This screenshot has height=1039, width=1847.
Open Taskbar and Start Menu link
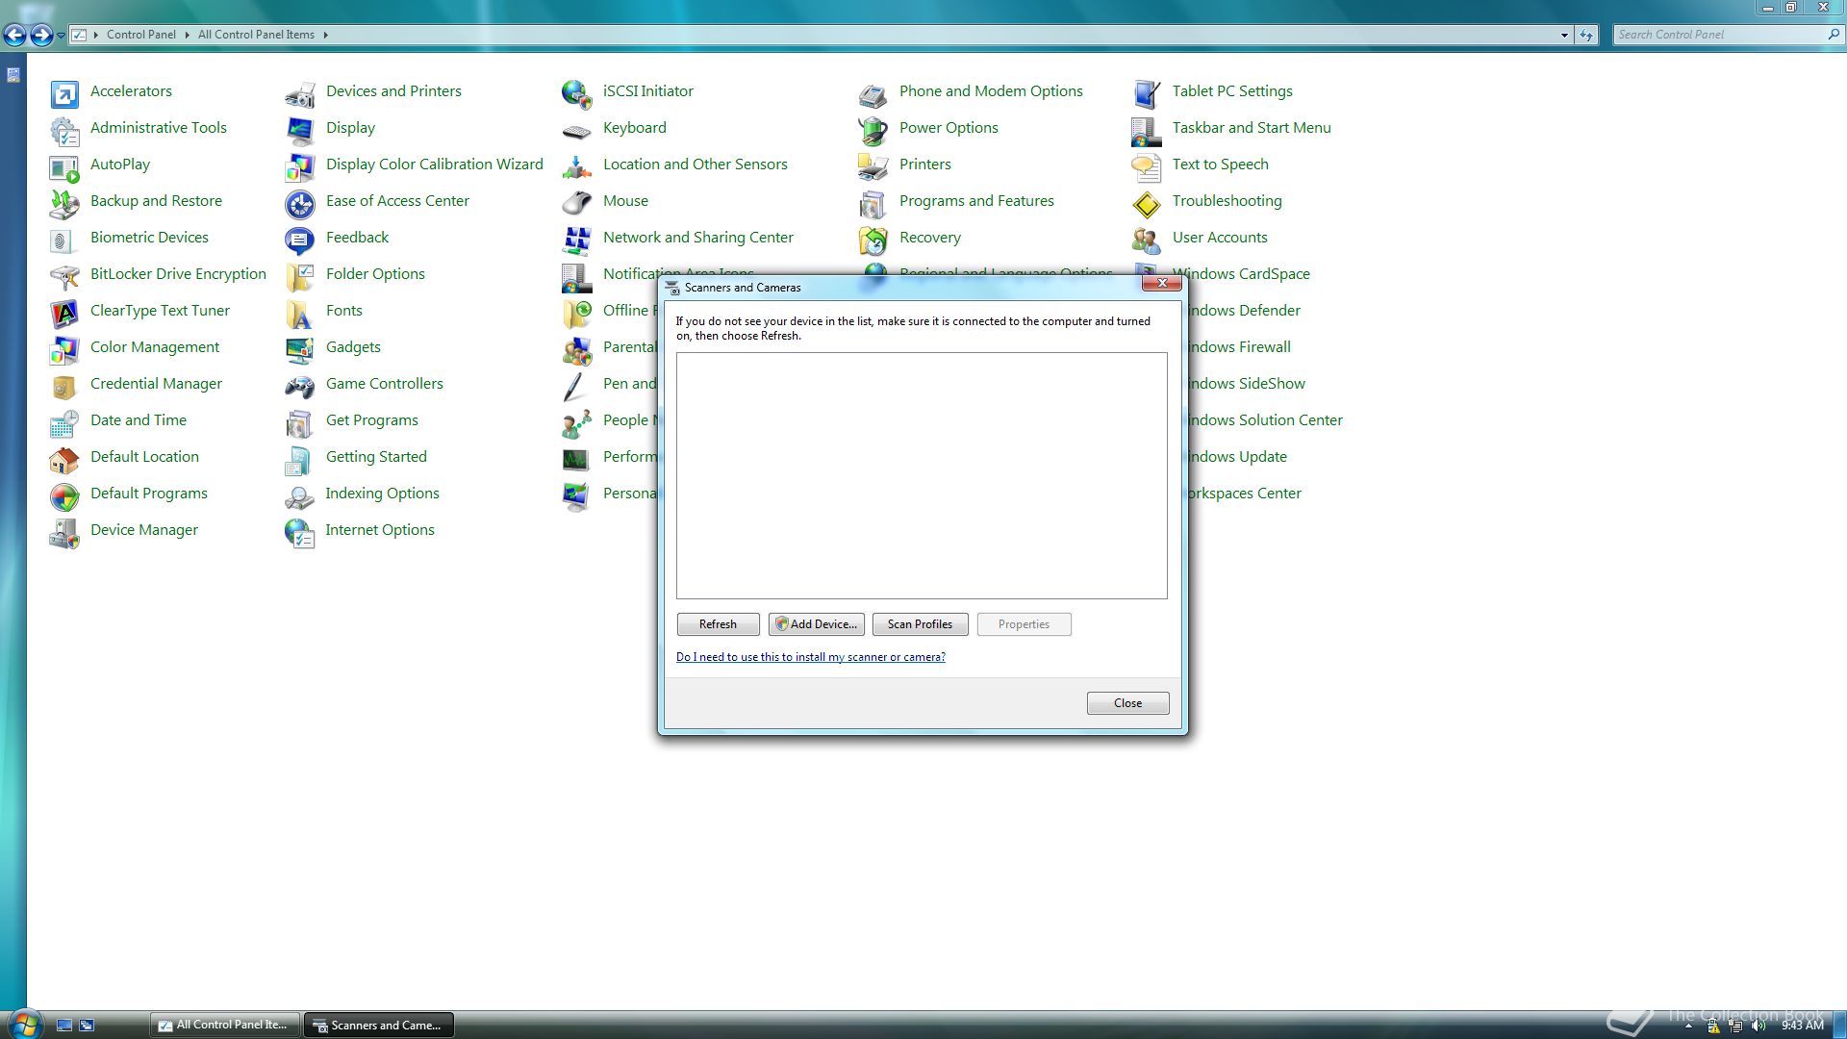[1252, 128]
